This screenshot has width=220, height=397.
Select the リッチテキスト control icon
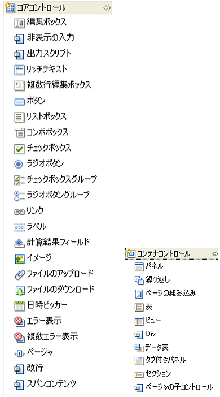pyautogui.click(x=19, y=70)
